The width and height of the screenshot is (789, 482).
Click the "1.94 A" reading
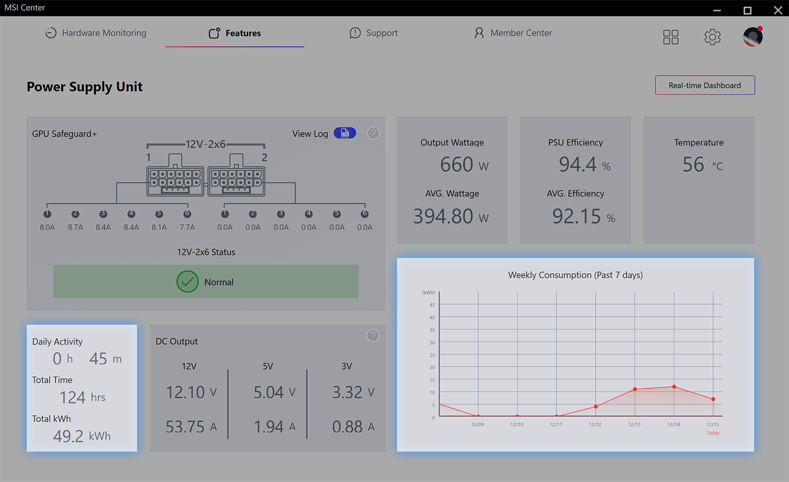click(275, 426)
